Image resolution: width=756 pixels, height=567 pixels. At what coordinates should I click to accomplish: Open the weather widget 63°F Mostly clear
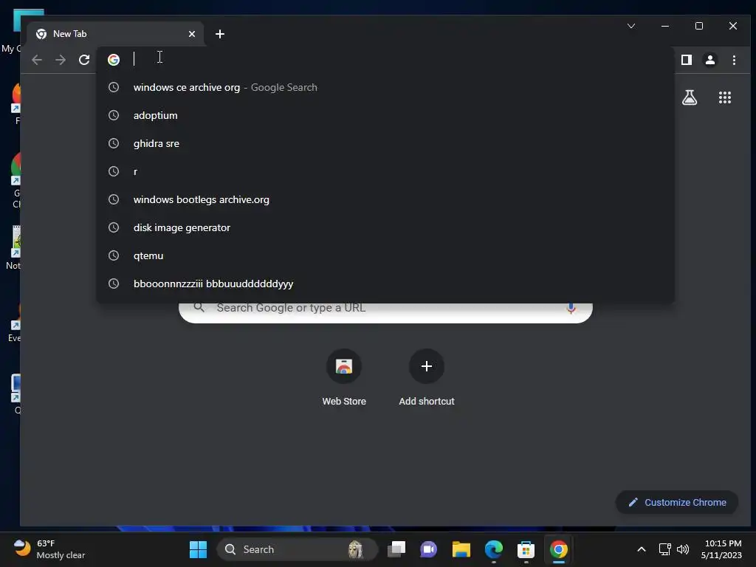coord(49,549)
